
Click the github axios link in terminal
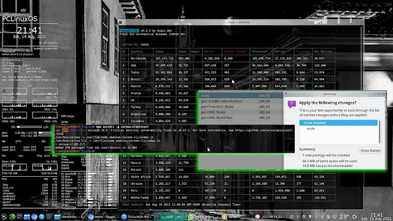click(x=263, y=130)
